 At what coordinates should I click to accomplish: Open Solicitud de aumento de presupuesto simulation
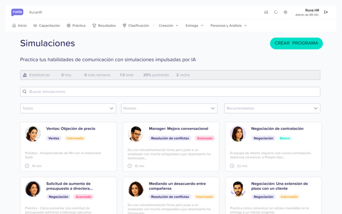[x=68, y=196]
